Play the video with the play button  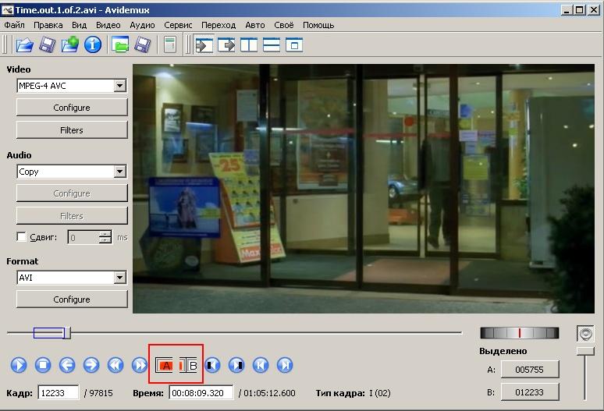19,365
